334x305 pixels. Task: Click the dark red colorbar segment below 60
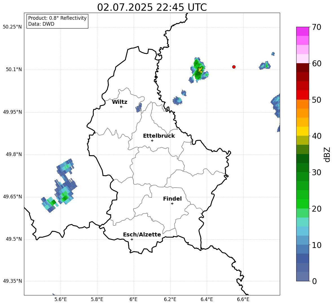tap(303, 68)
